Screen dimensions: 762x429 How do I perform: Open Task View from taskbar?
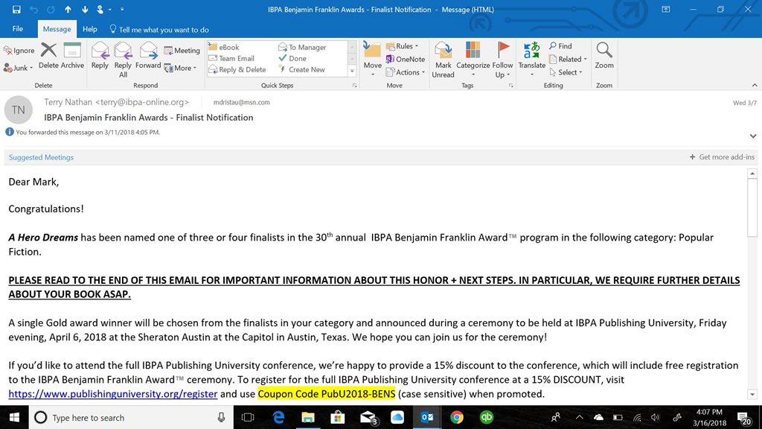pyautogui.click(x=248, y=417)
